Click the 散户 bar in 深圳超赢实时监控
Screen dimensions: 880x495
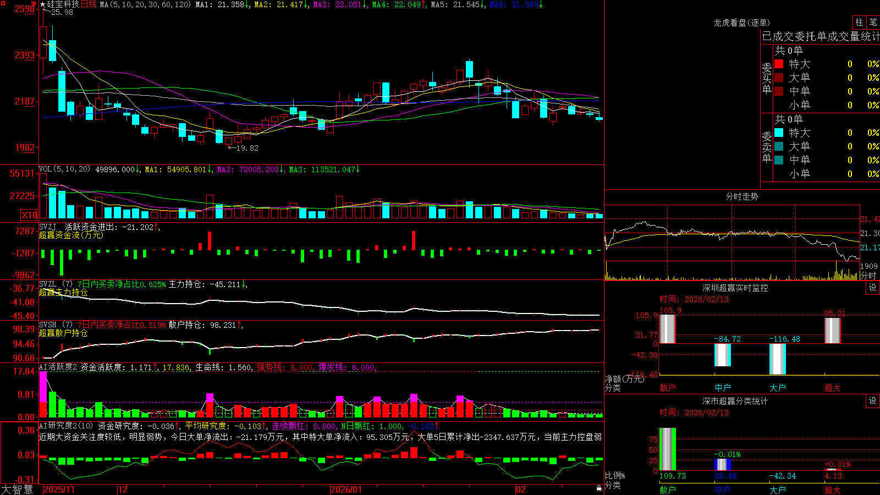coord(667,329)
